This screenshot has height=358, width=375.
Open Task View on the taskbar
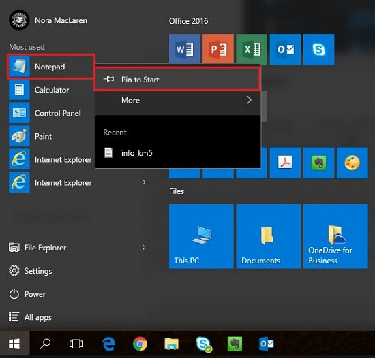pyautogui.click(x=76, y=344)
